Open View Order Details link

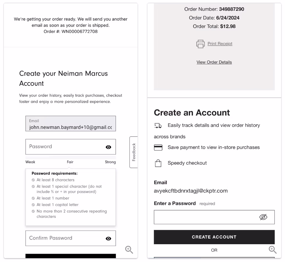click(x=214, y=62)
